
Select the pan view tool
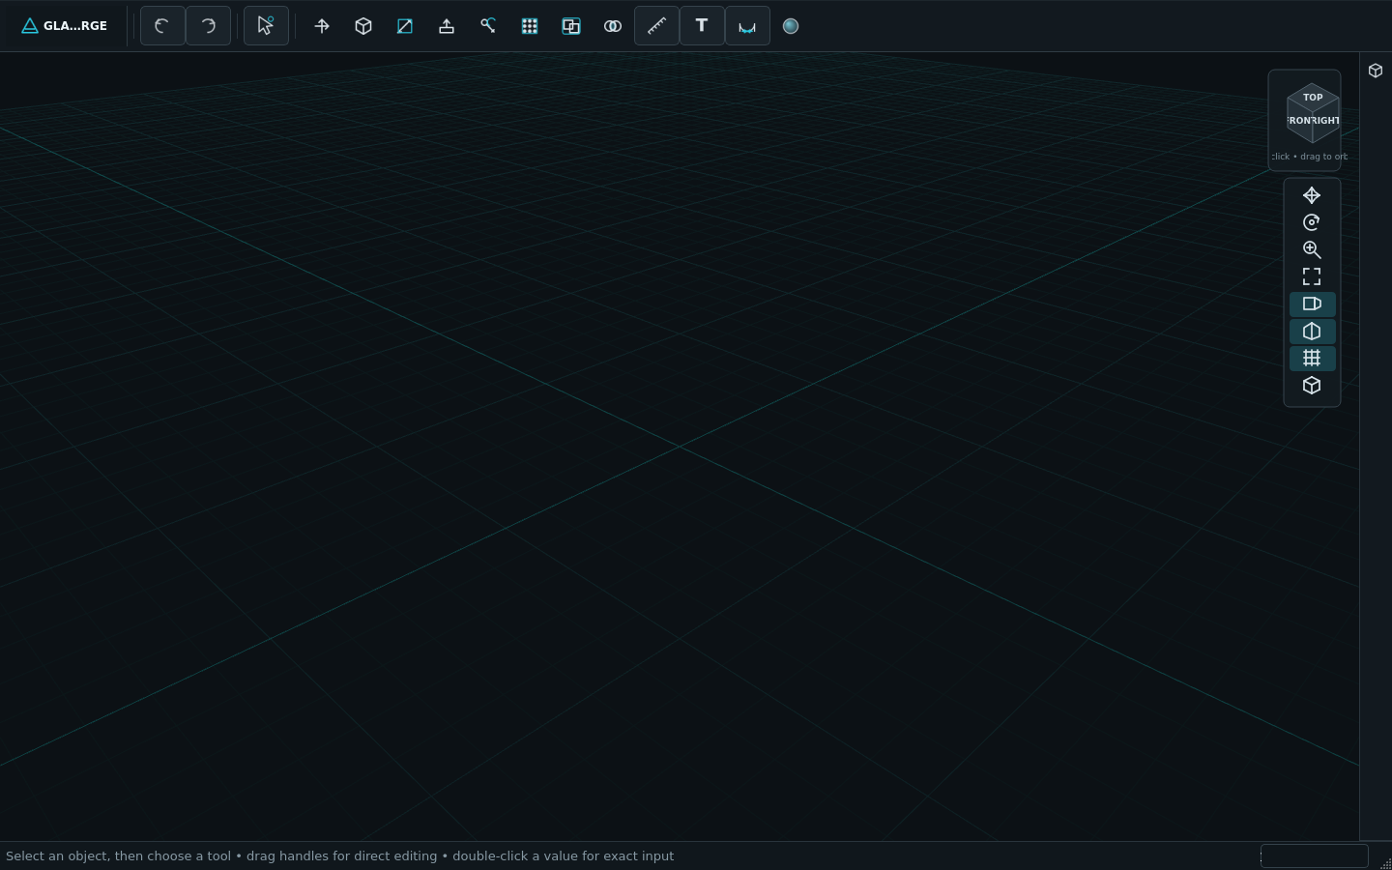(1312, 195)
